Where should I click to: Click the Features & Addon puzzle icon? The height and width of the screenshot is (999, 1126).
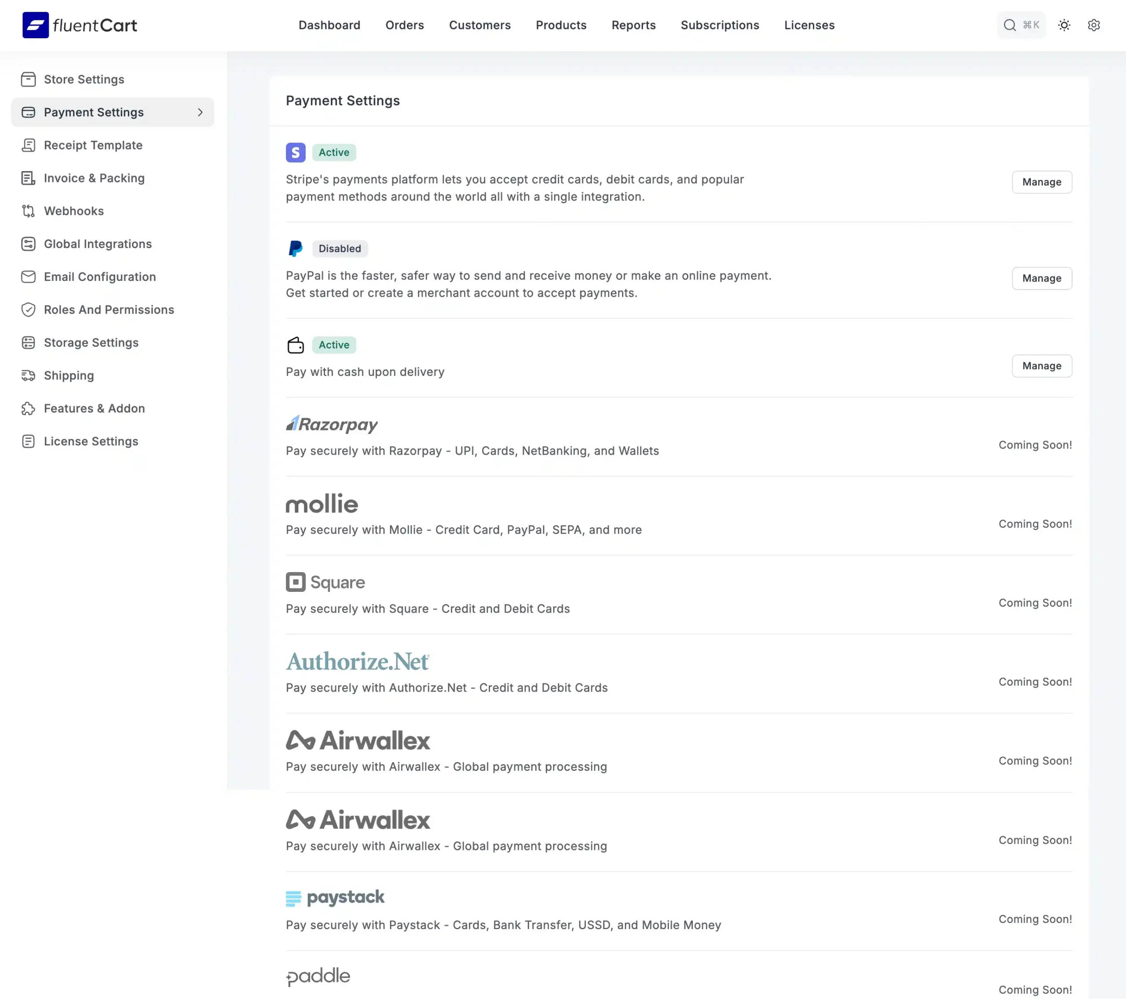(28, 408)
